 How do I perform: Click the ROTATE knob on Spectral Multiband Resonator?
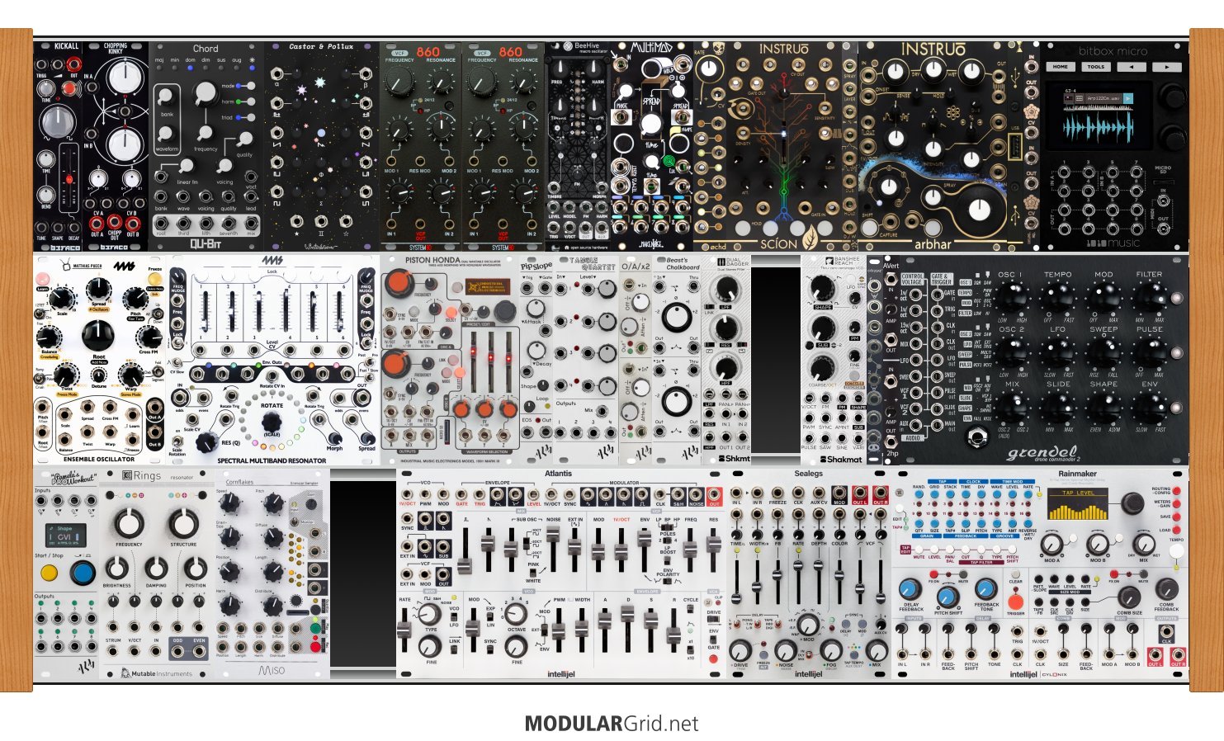[272, 423]
